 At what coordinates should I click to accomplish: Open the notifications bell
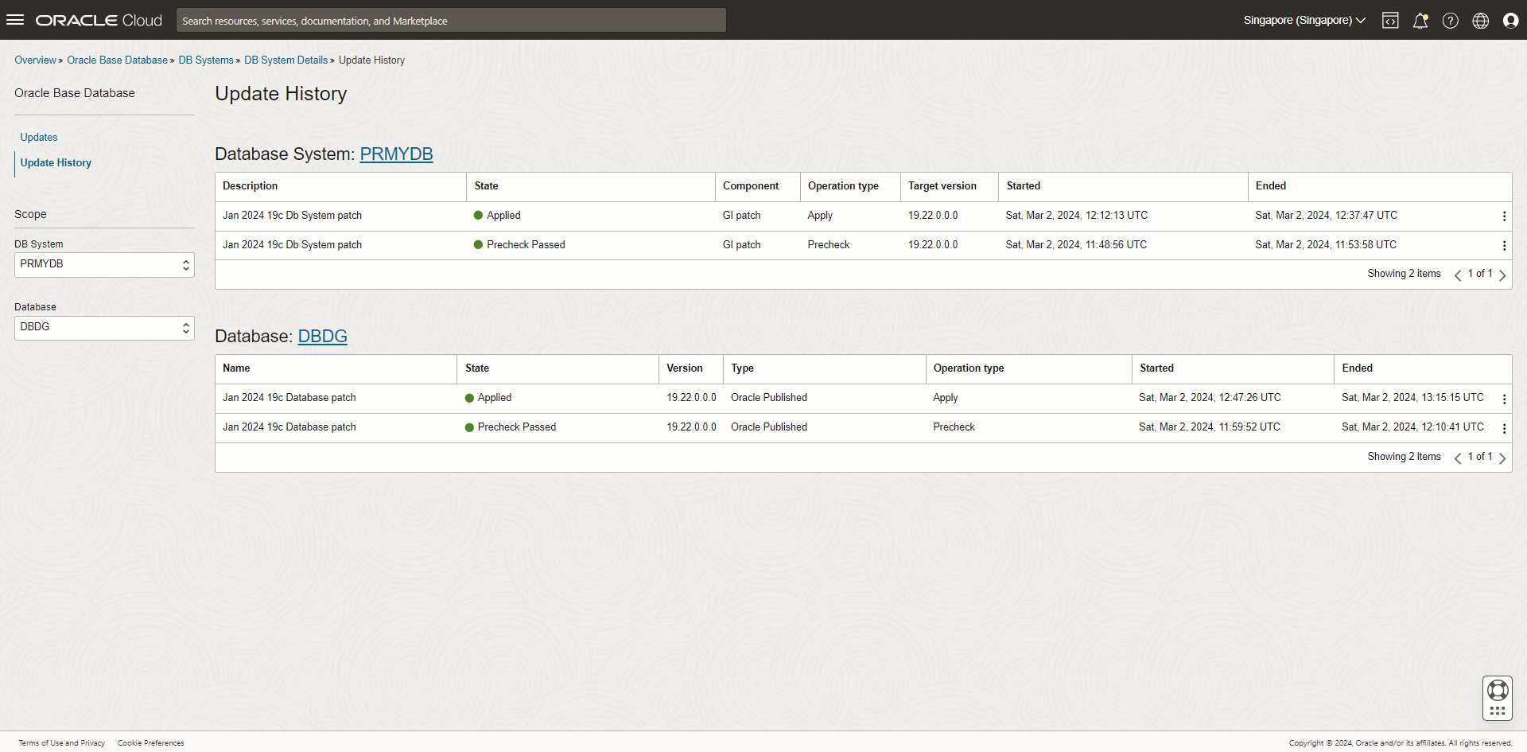pos(1420,21)
